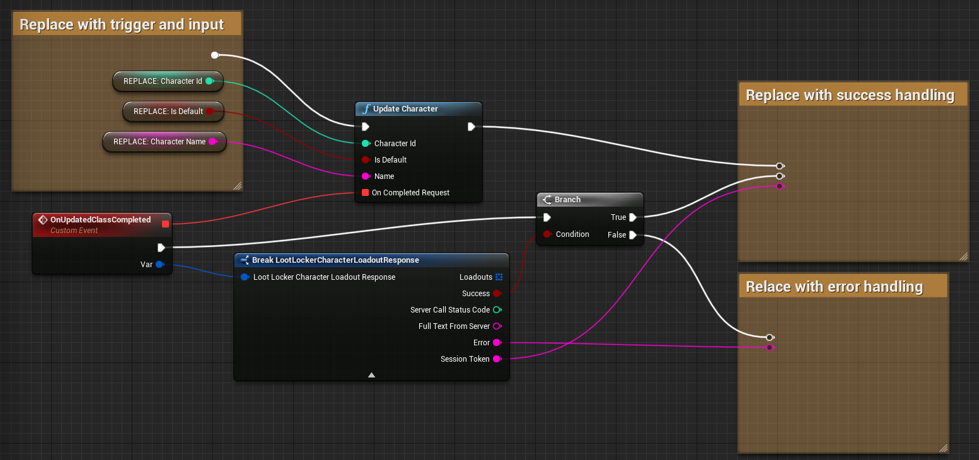Click the Loadouts array output pin

tap(499, 277)
